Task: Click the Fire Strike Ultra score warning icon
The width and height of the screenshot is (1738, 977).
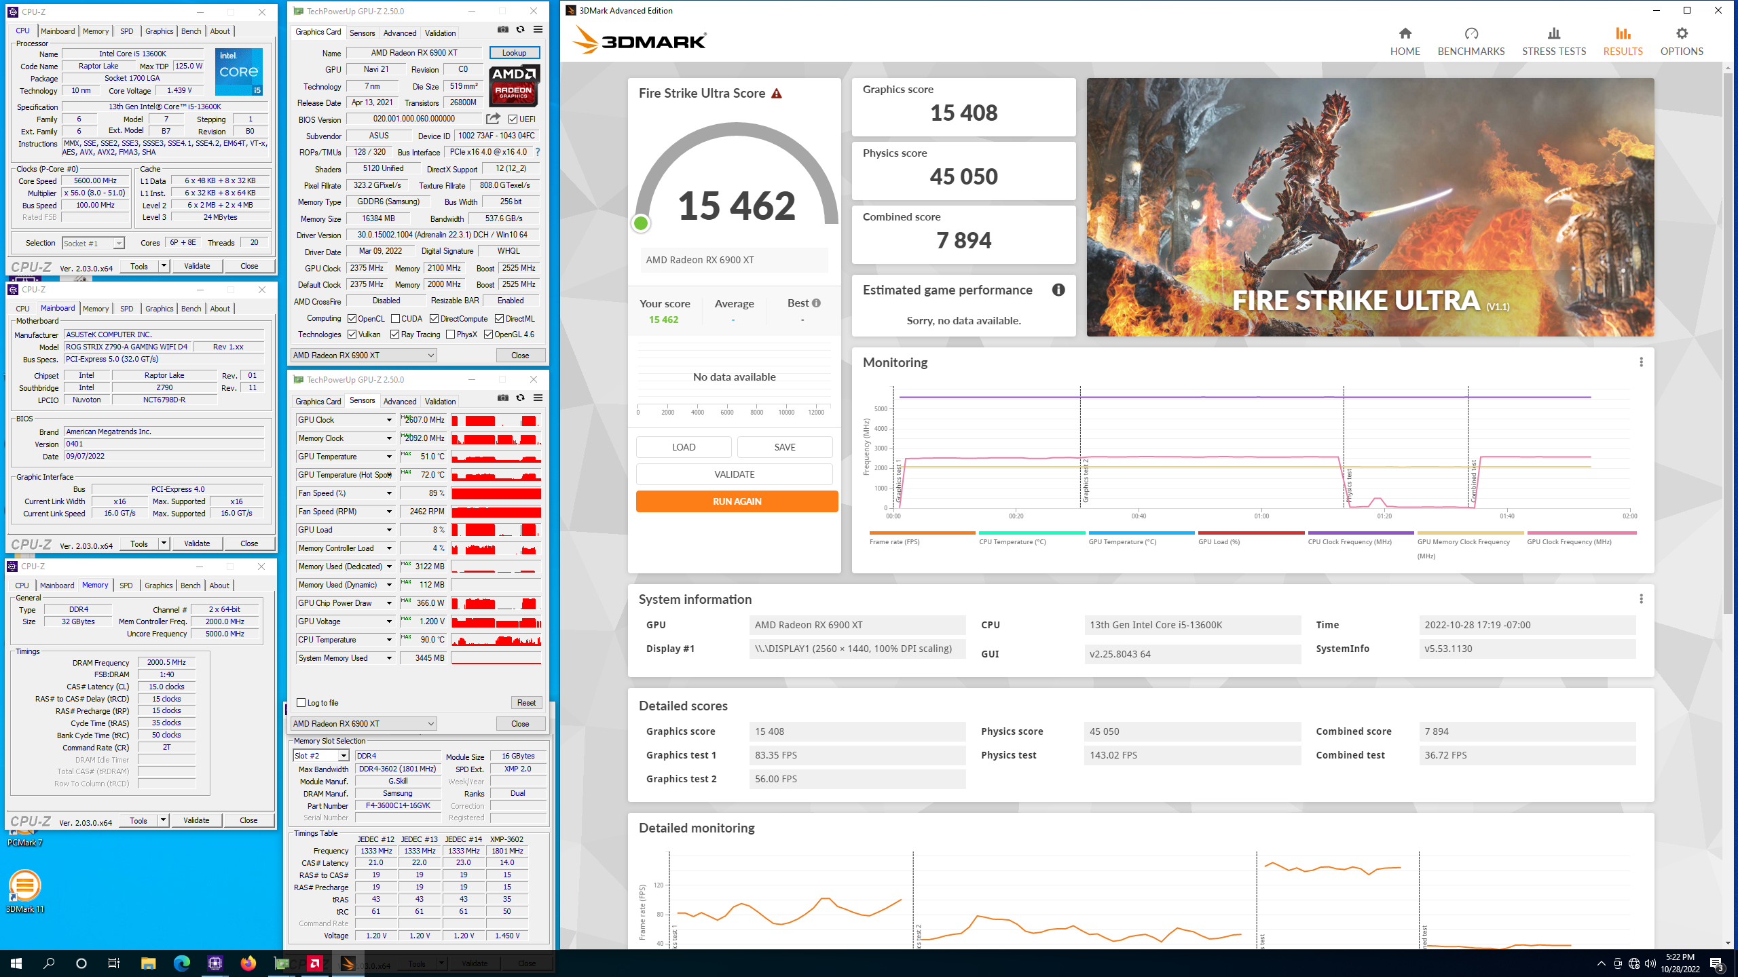Action: pyautogui.click(x=777, y=94)
